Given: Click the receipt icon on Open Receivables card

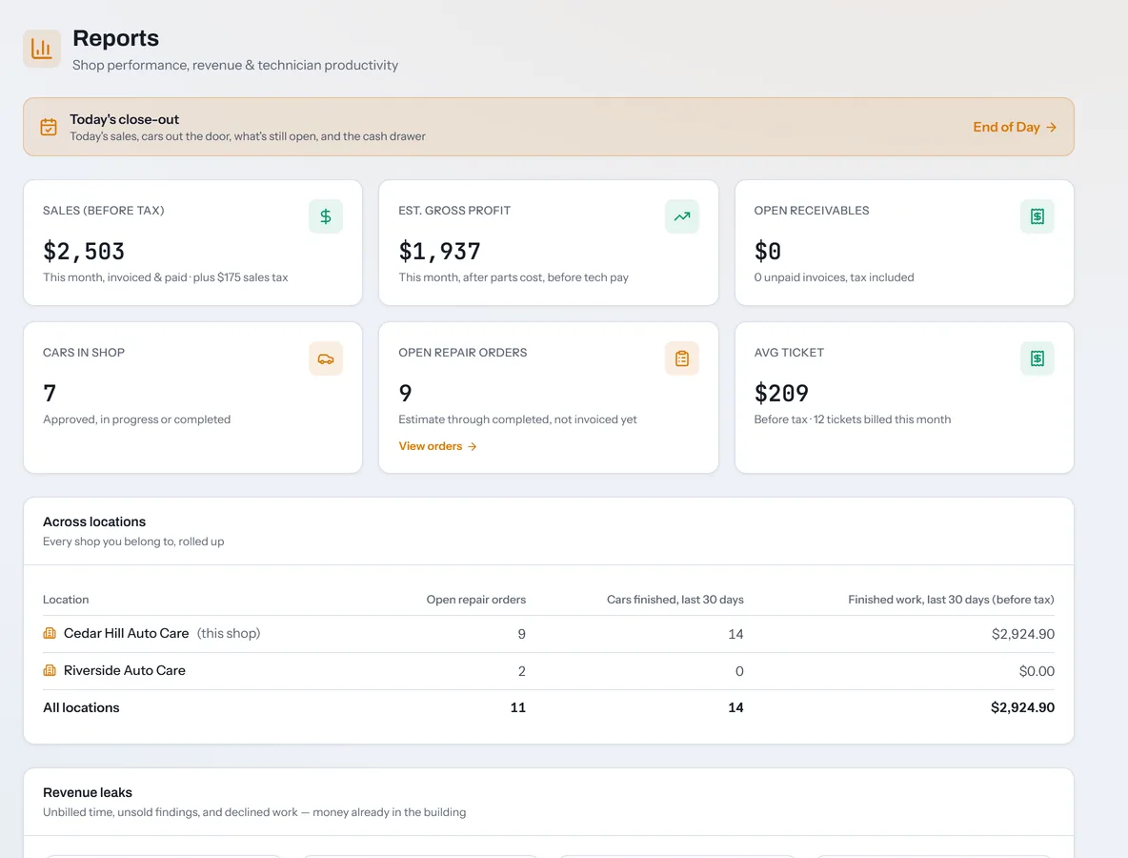Looking at the screenshot, I should click(x=1037, y=216).
